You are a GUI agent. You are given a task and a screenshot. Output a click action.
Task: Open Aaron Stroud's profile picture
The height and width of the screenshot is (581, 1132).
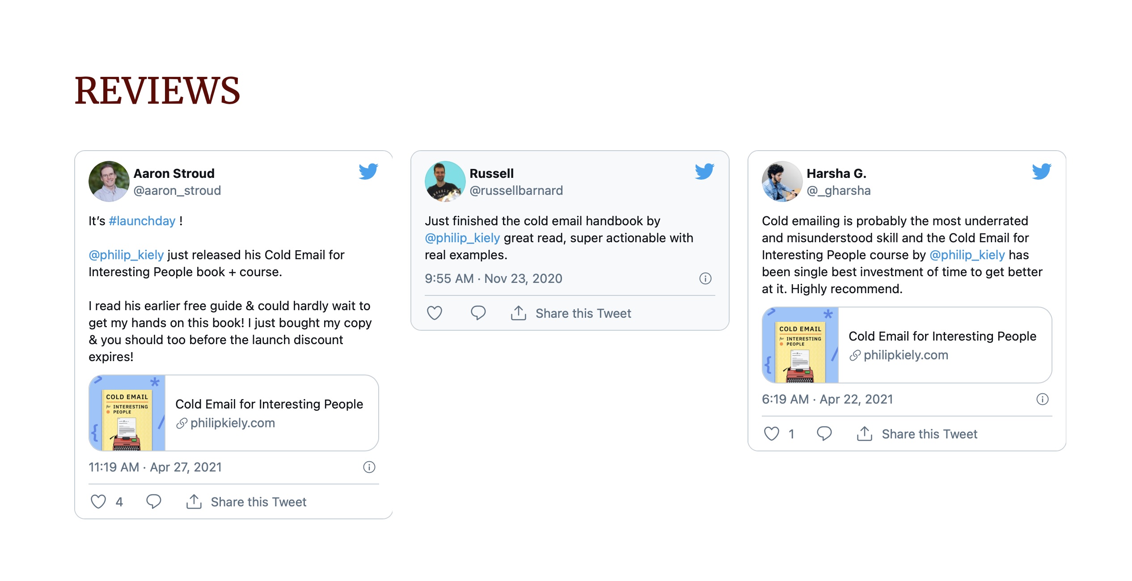click(109, 181)
